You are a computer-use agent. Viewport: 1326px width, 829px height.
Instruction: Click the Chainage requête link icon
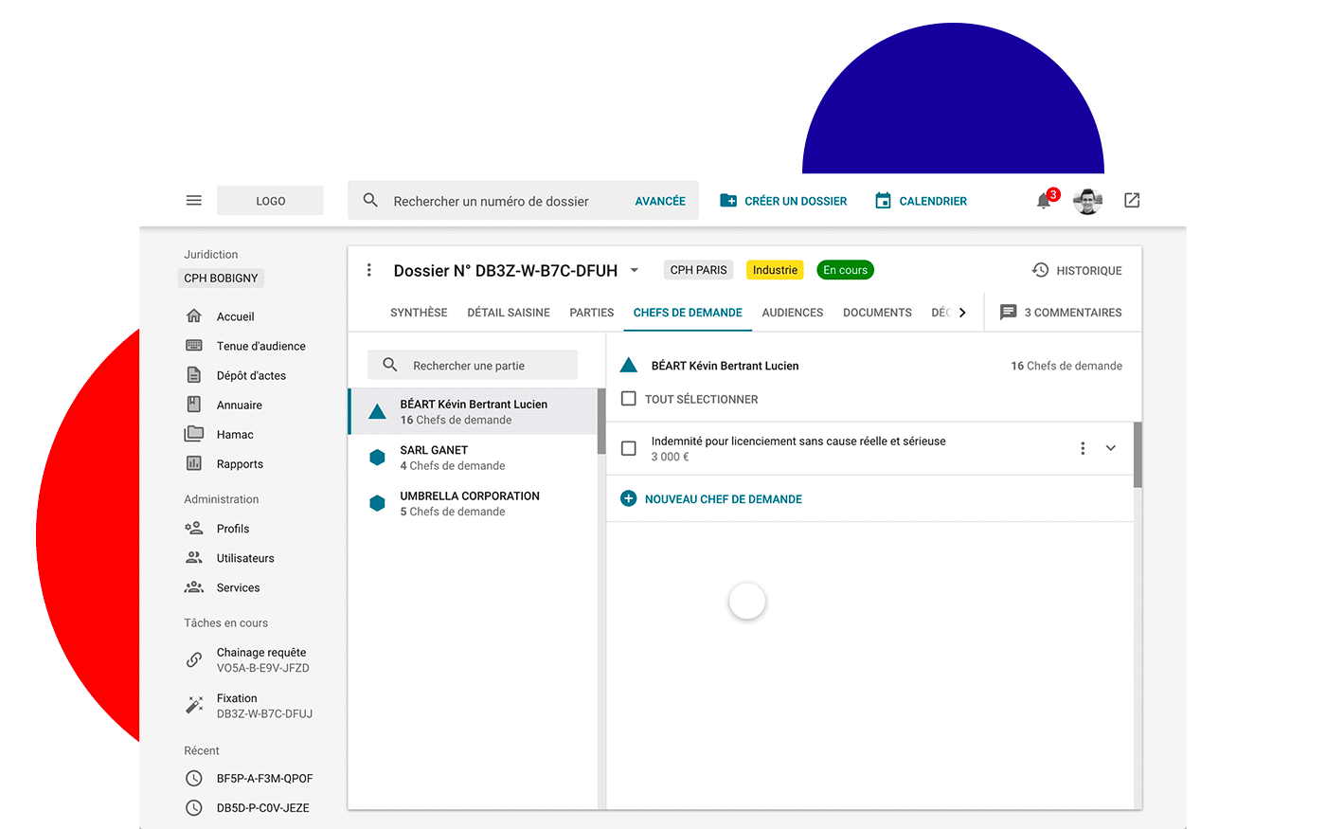[194, 659]
